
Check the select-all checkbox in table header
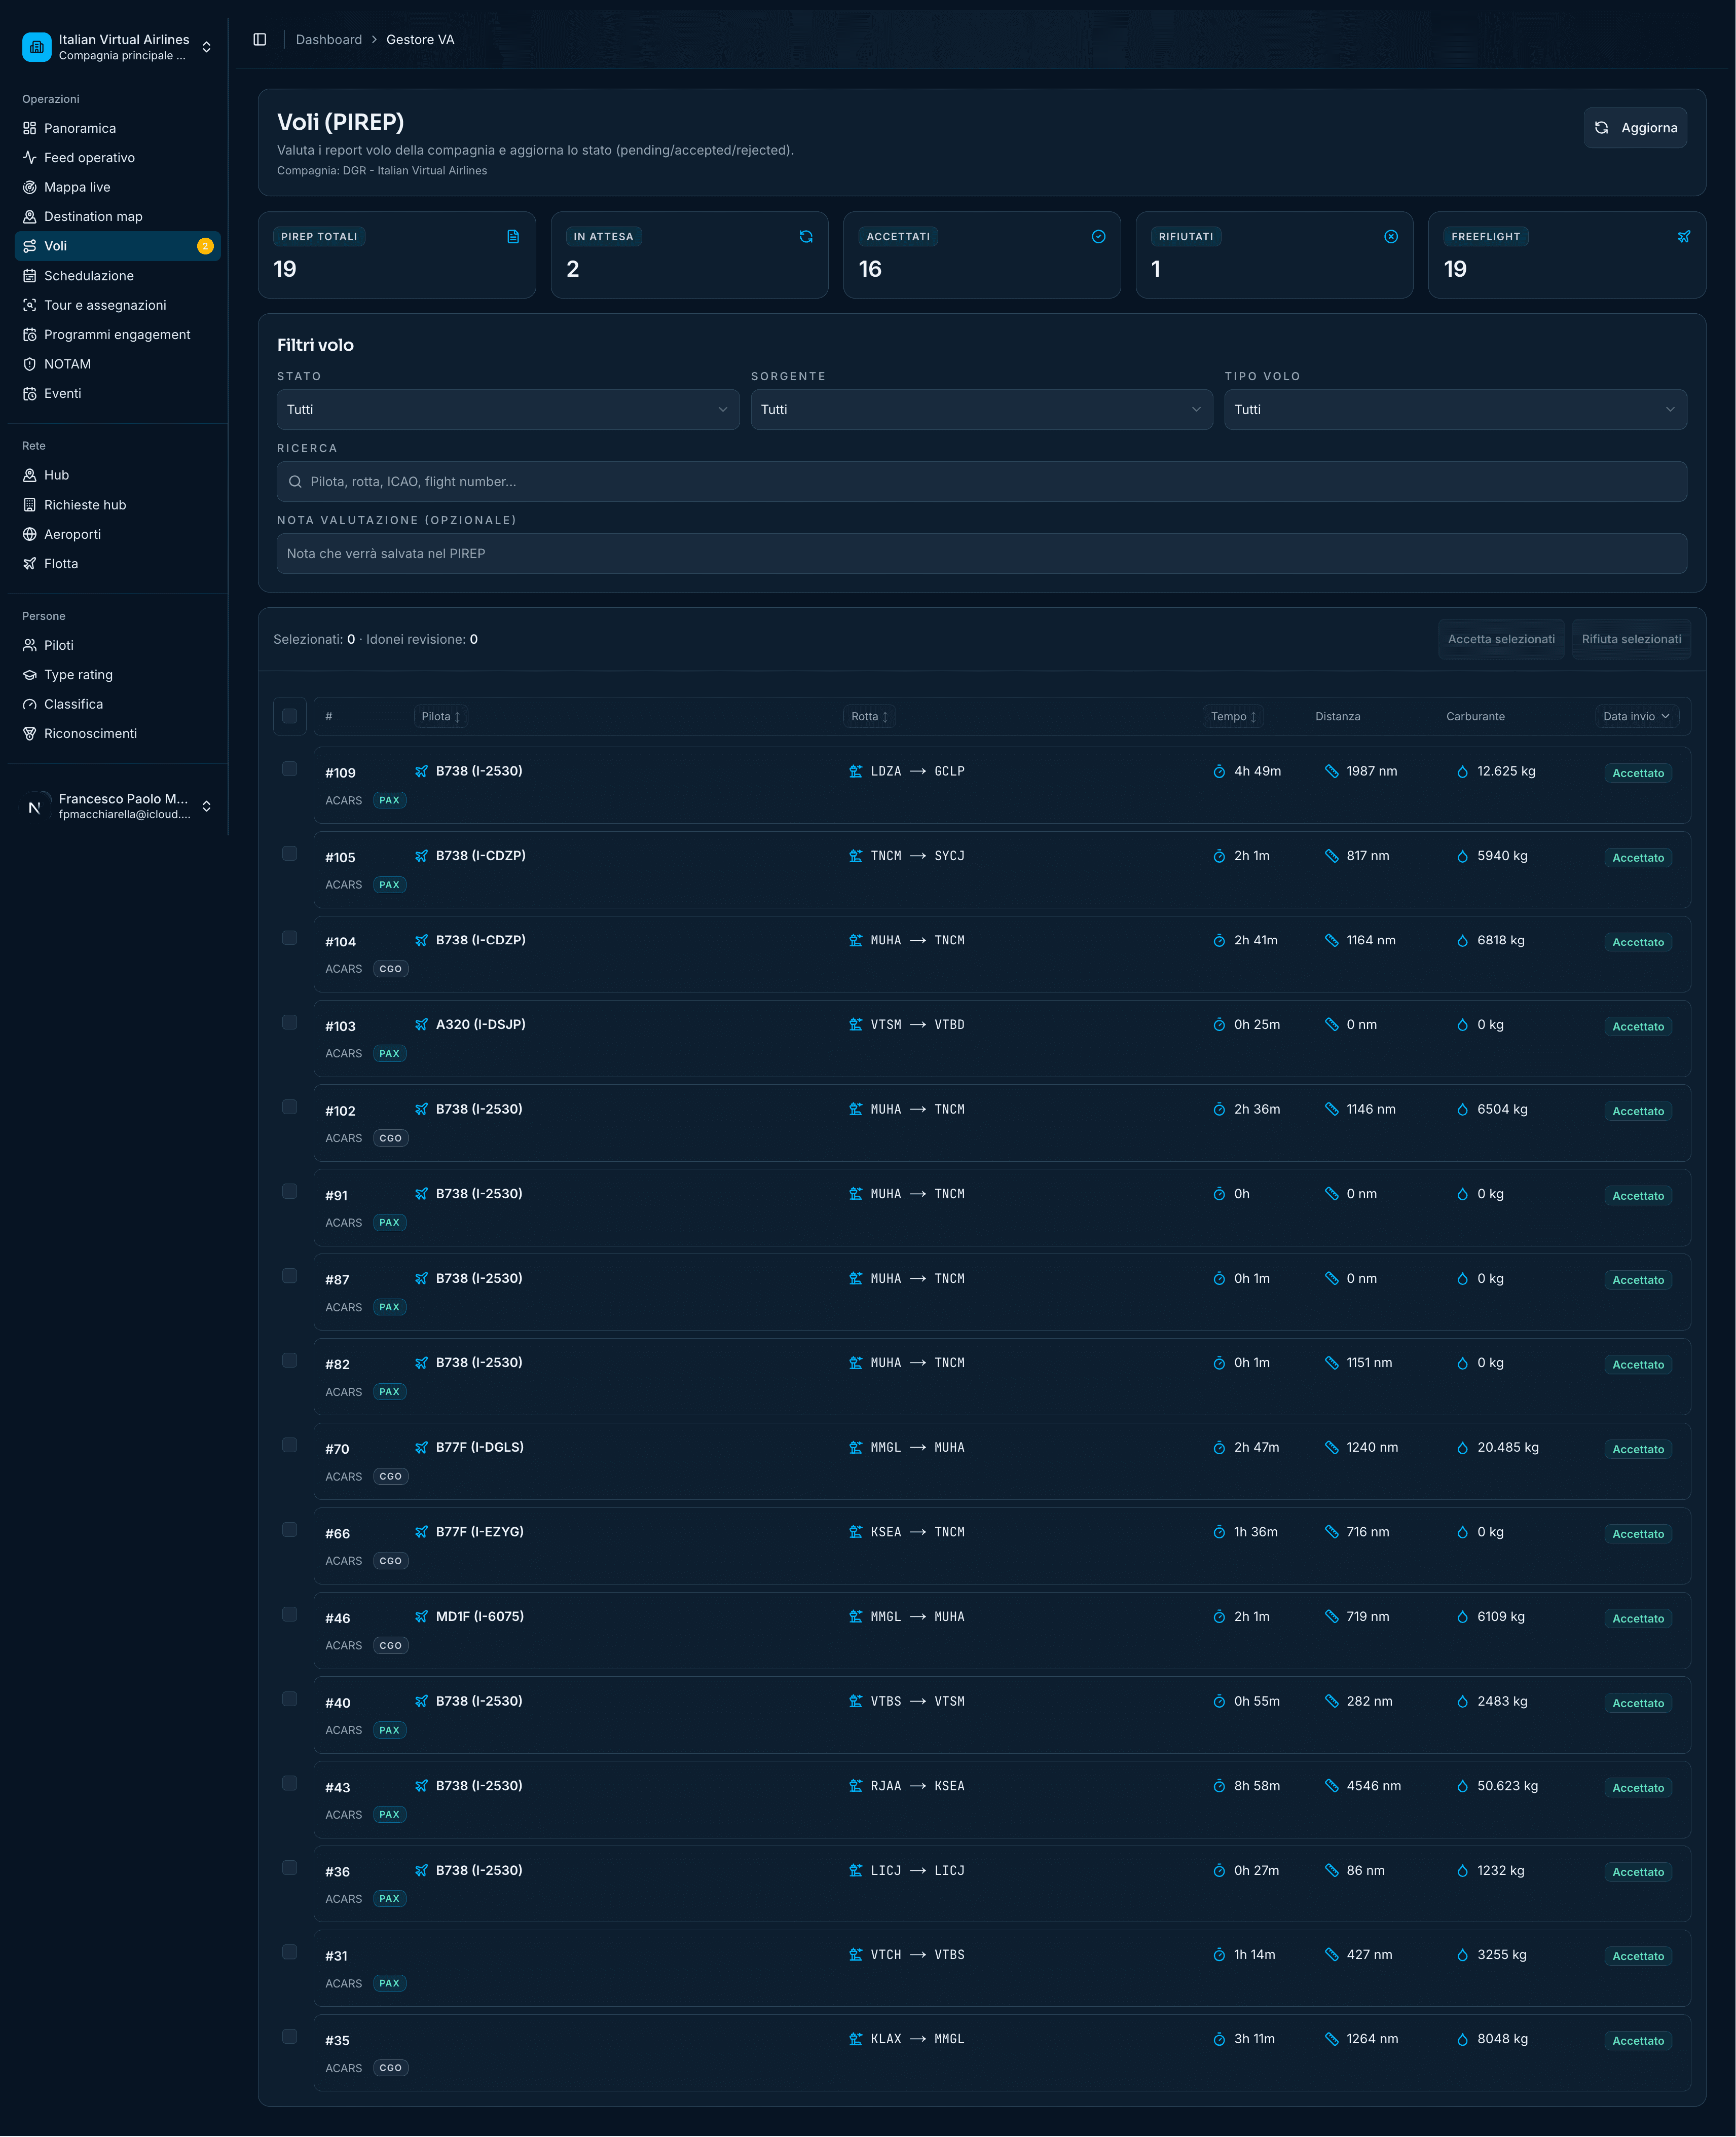pyautogui.click(x=290, y=716)
